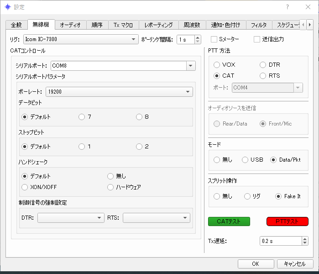Select VOX as PTT method
The height and width of the screenshot is (274, 319).
217,65
